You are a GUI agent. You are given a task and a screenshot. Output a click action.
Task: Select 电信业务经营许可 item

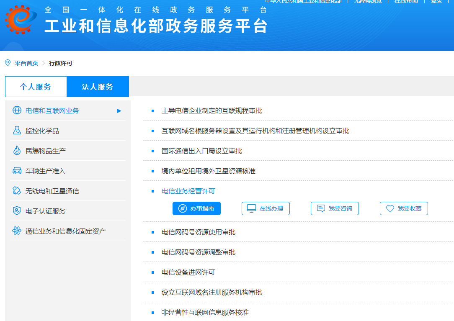coord(188,191)
